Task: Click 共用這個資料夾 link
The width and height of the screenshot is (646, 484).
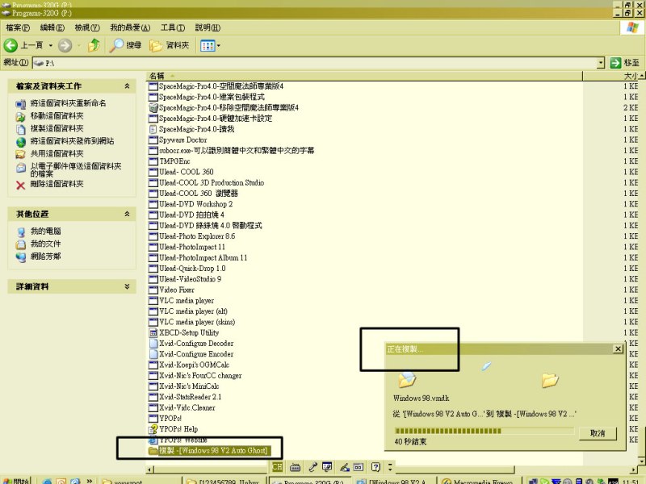Action: coord(57,153)
